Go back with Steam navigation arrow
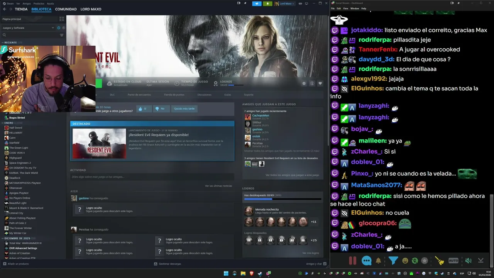Screen dimensions: 494x278 (5, 9)
